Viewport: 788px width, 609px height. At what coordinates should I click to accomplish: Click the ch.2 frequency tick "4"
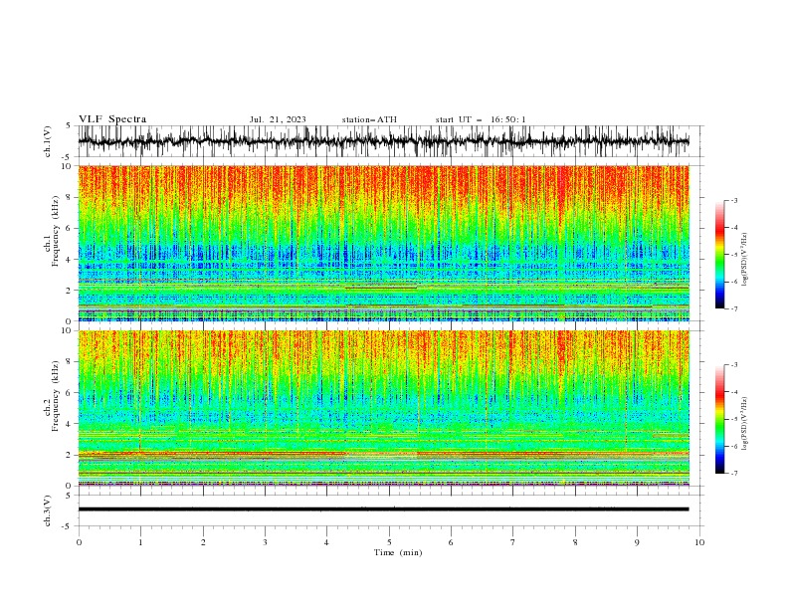pos(70,424)
